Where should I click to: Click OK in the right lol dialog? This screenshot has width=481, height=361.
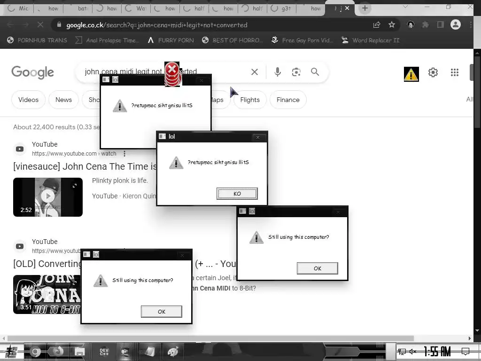point(318,268)
